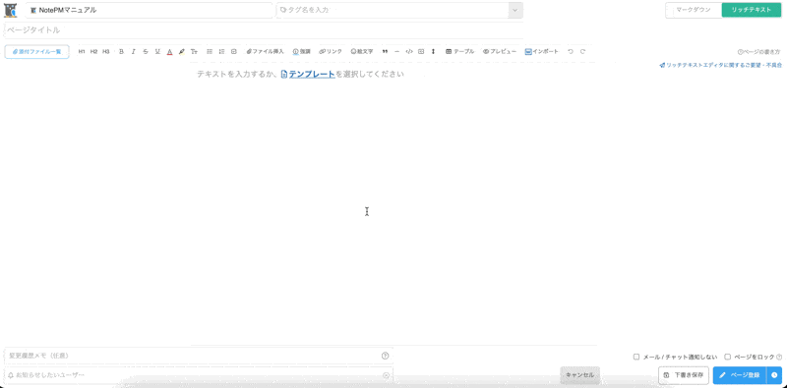Click the NotePM logo icon
Screen dimensions: 787x388
pyautogui.click(x=11, y=10)
